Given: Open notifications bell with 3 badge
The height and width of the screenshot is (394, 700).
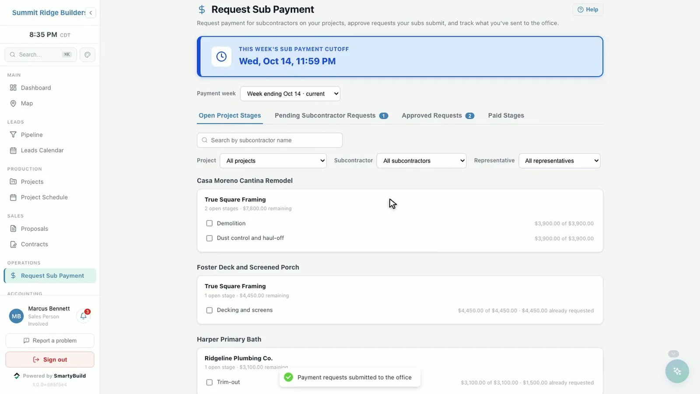Looking at the screenshot, I should [84, 316].
